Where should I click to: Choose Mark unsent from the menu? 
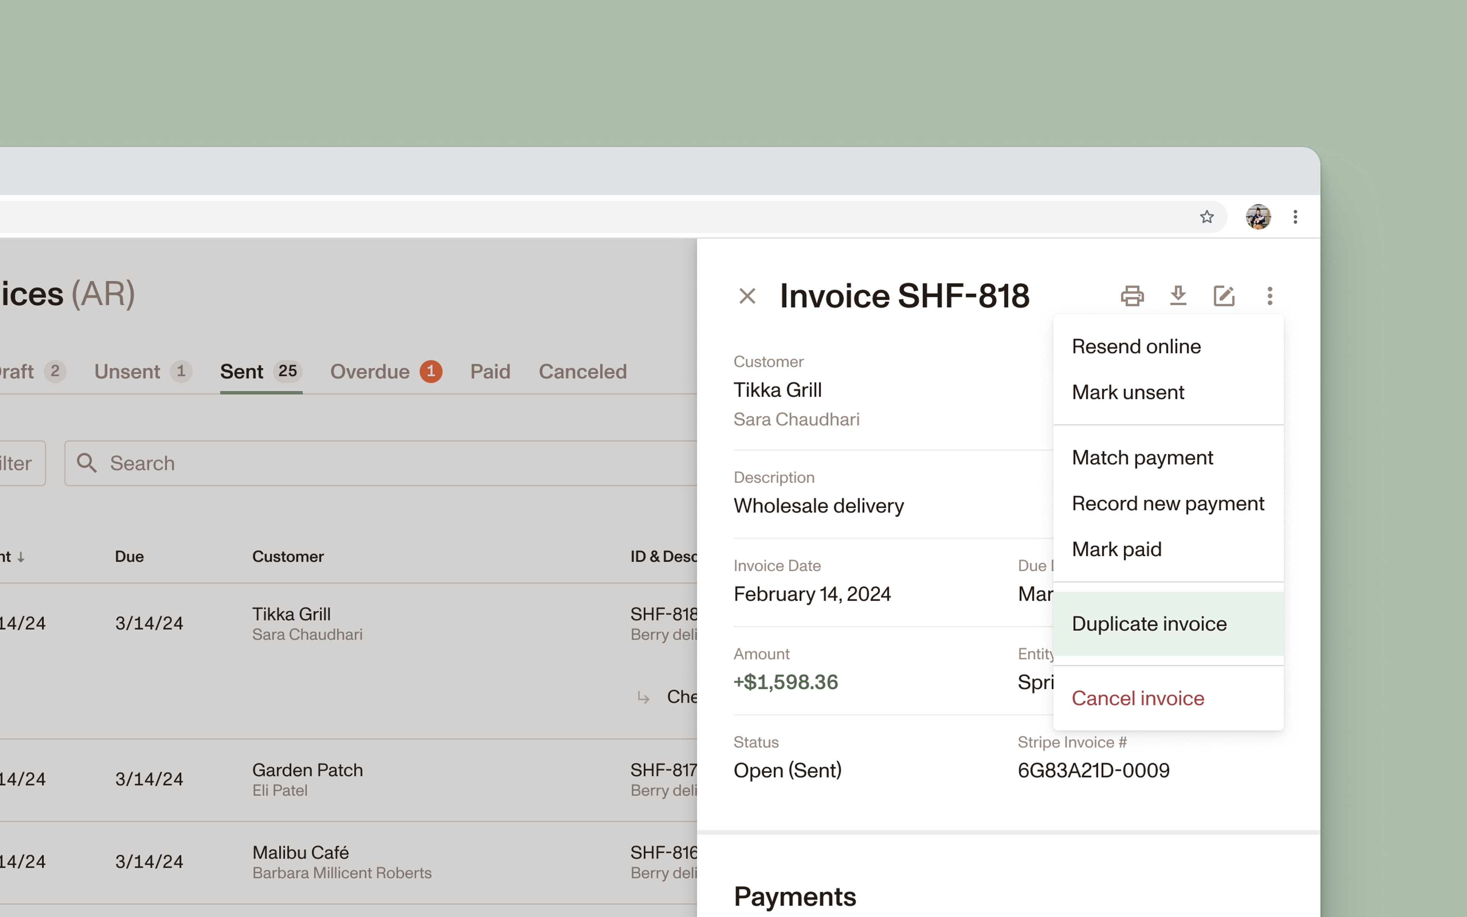[1127, 392]
